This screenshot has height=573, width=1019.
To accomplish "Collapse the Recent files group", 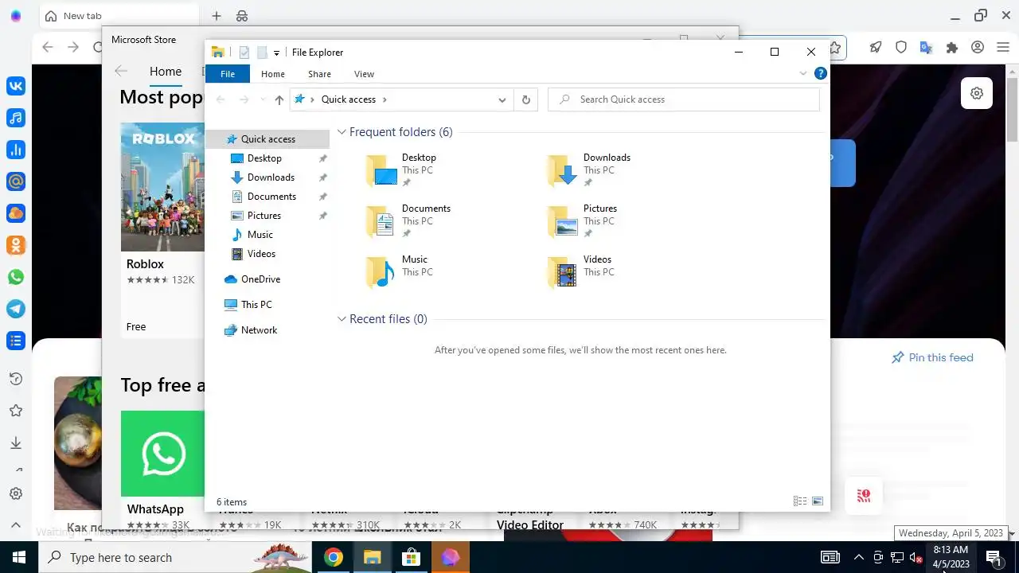I will [342, 319].
